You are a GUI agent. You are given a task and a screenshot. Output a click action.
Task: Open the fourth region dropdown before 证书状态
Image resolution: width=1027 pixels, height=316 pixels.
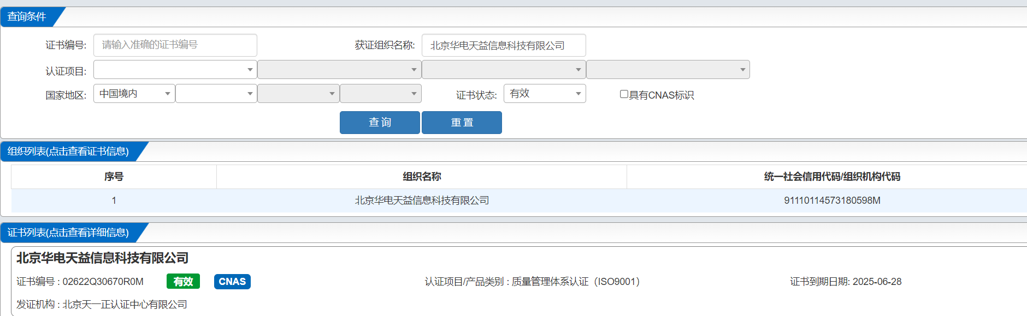coord(381,94)
